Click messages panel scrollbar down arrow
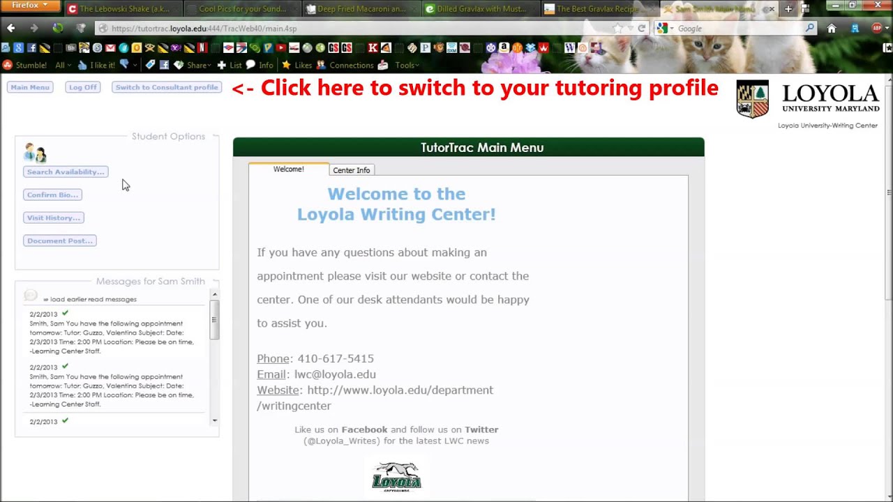This screenshot has height=502, width=893. tap(214, 420)
